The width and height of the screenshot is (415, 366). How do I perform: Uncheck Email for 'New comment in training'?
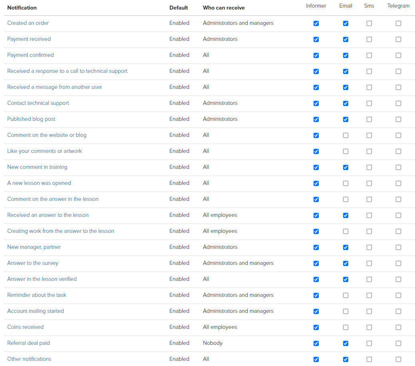point(346,168)
